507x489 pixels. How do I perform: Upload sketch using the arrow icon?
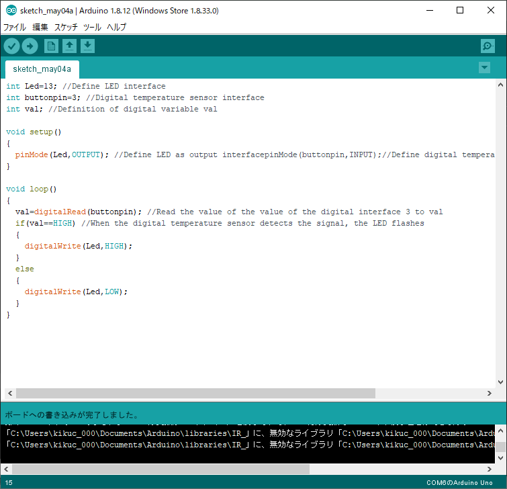30,46
